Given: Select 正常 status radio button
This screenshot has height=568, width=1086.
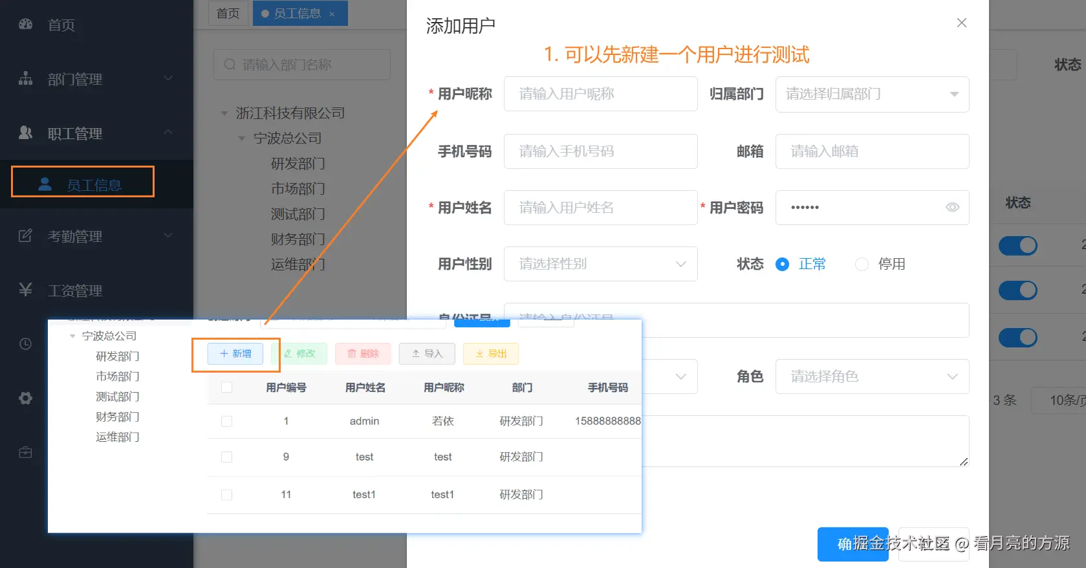Looking at the screenshot, I should (782, 264).
